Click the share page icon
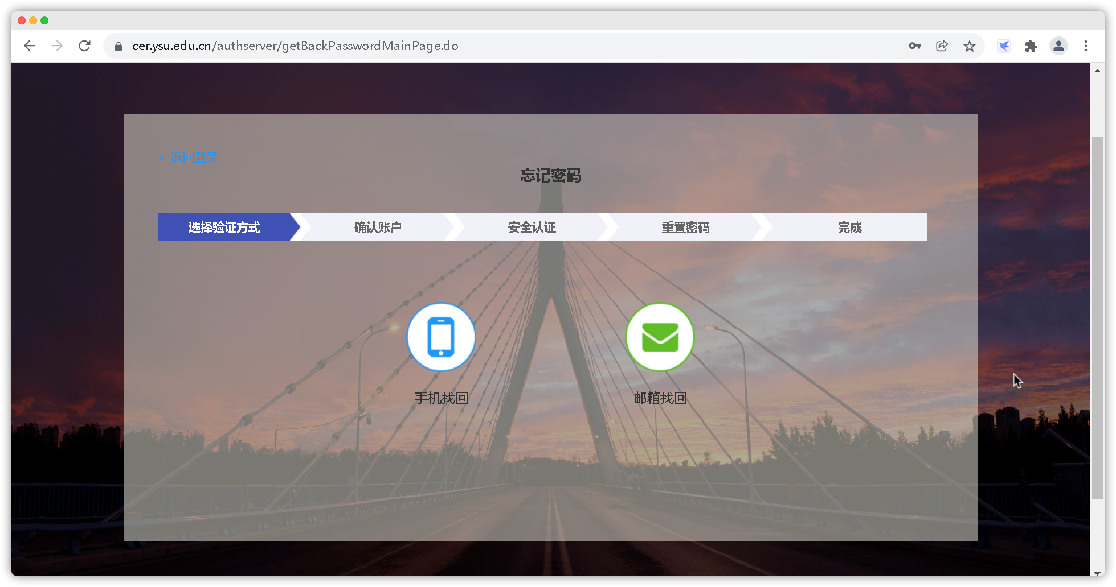 click(x=942, y=46)
